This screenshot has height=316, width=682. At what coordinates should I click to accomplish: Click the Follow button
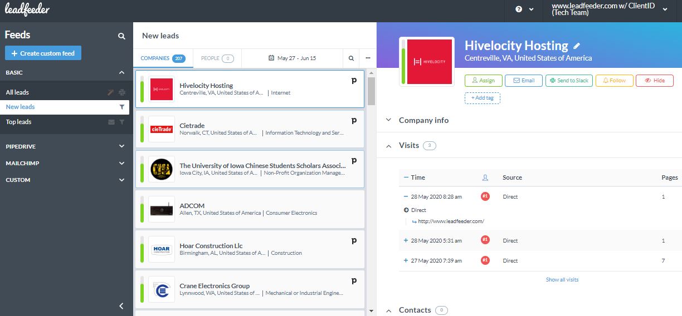(x=614, y=81)
